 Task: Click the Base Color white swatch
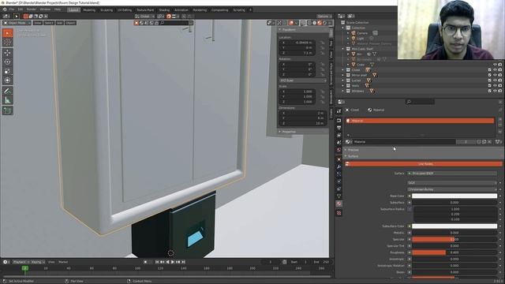point(454,196)
